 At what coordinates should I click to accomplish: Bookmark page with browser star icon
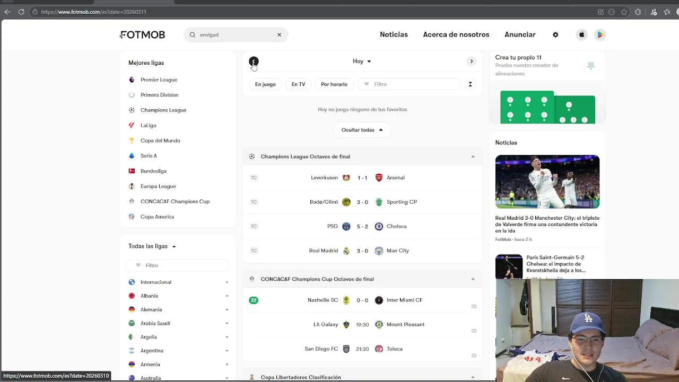click(x=624, y=12)
